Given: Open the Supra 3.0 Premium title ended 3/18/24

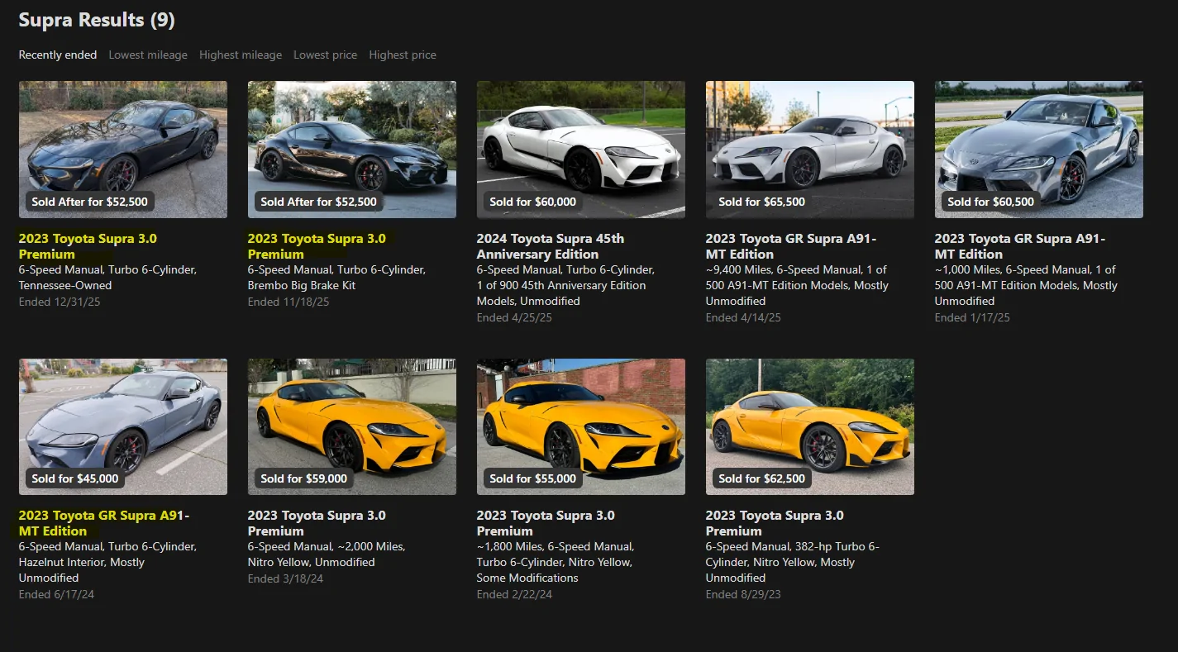Looking at the screenshot, I should [x=317, y=523].
